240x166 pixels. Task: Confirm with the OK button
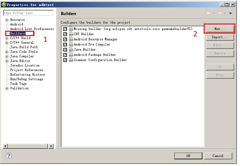188,156
